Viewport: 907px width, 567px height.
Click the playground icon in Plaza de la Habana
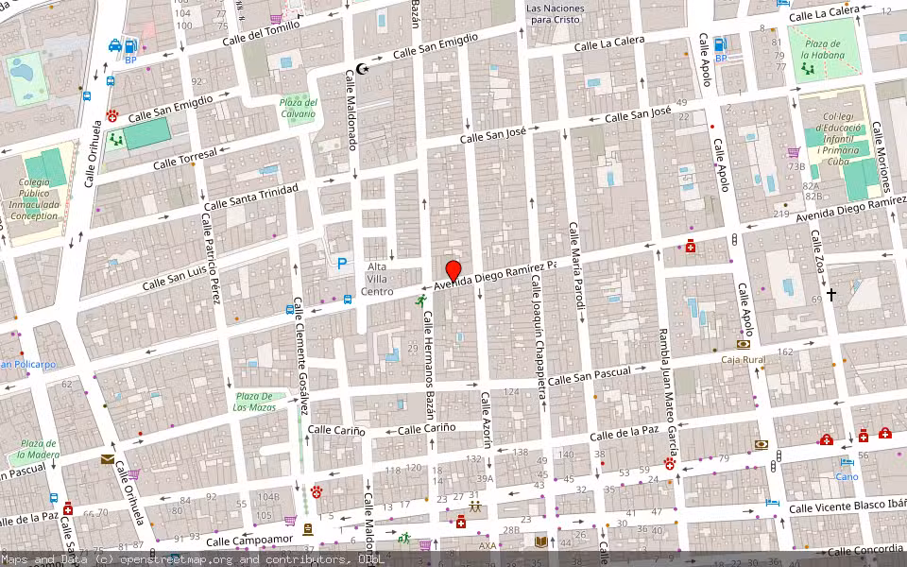click(808, 69)
